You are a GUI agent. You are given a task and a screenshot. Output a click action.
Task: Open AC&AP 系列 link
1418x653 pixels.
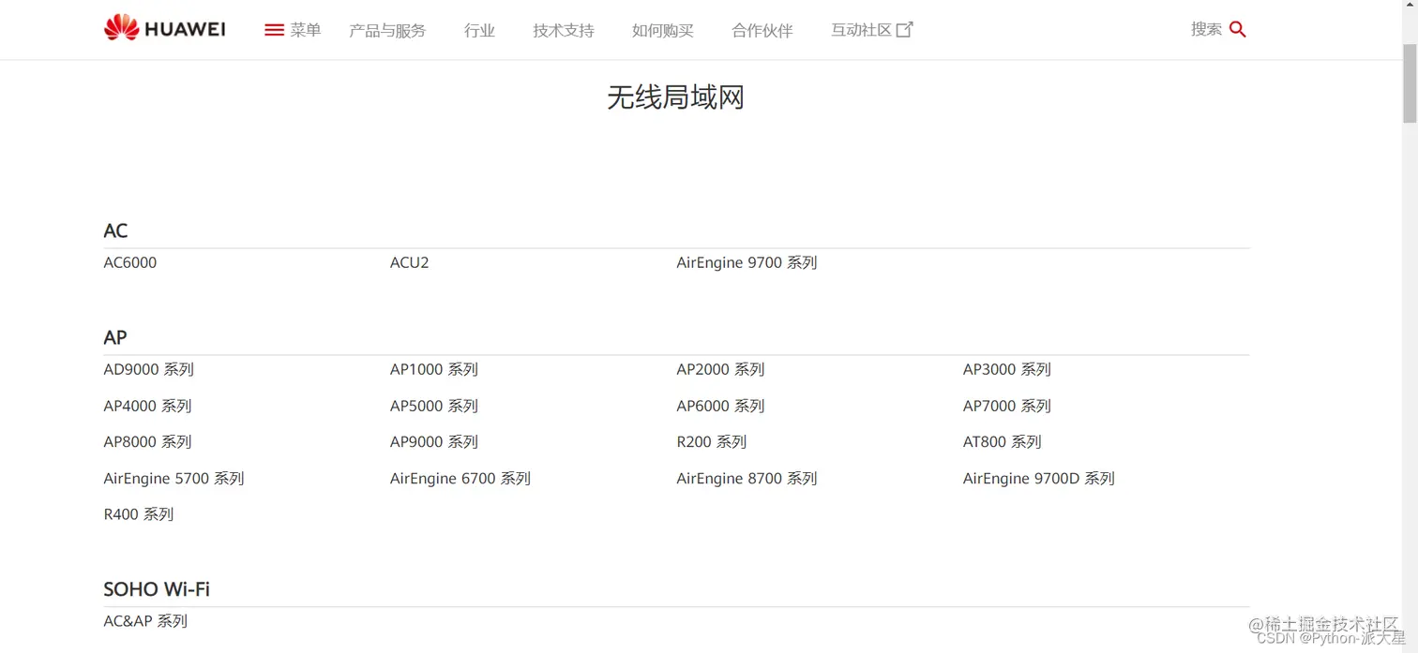point(145,620)
